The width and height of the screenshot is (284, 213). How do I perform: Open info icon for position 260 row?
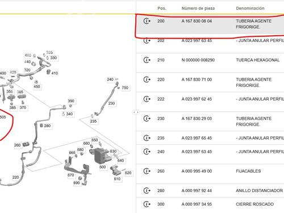[x=147, y=171]
